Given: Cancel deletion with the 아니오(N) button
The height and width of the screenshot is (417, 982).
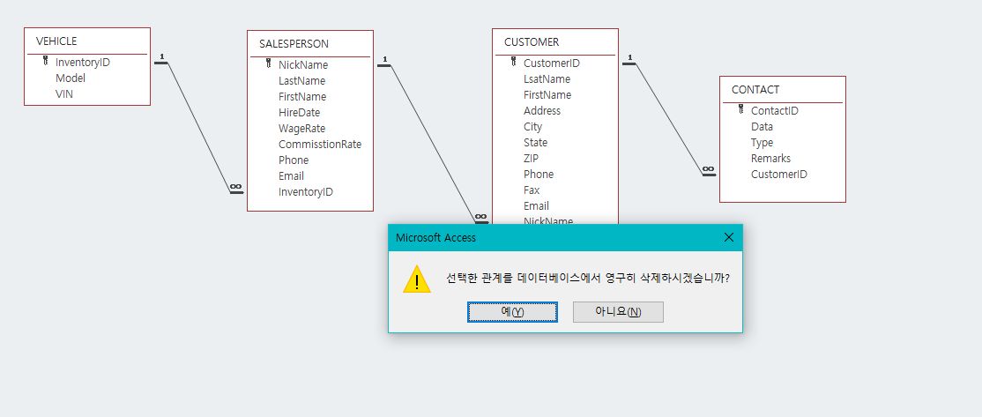Looking at the screenshot, I should coord(618,312).
